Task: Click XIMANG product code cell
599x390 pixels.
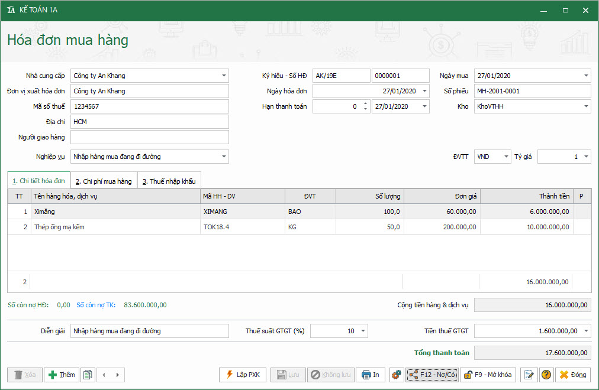Action: click(243, 212)
